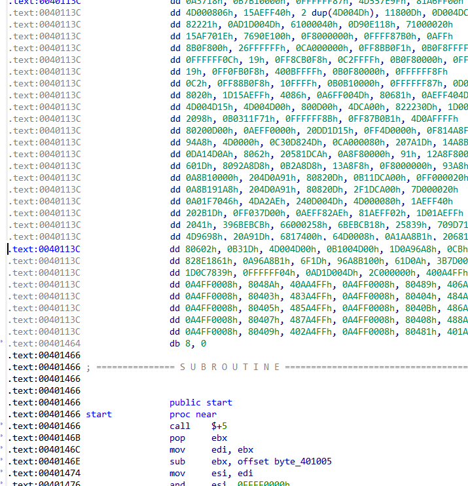Select the 'start' procedure label
The image size is (468, 486).
99,415
